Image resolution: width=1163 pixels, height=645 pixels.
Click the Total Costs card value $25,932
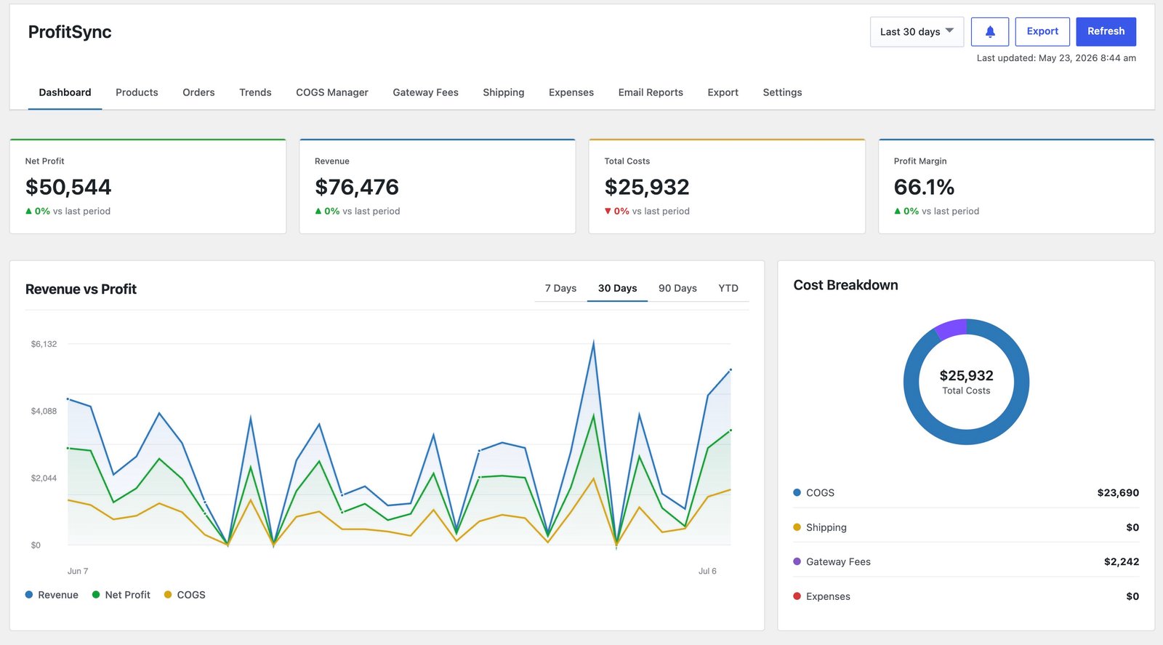click(647, 187)
